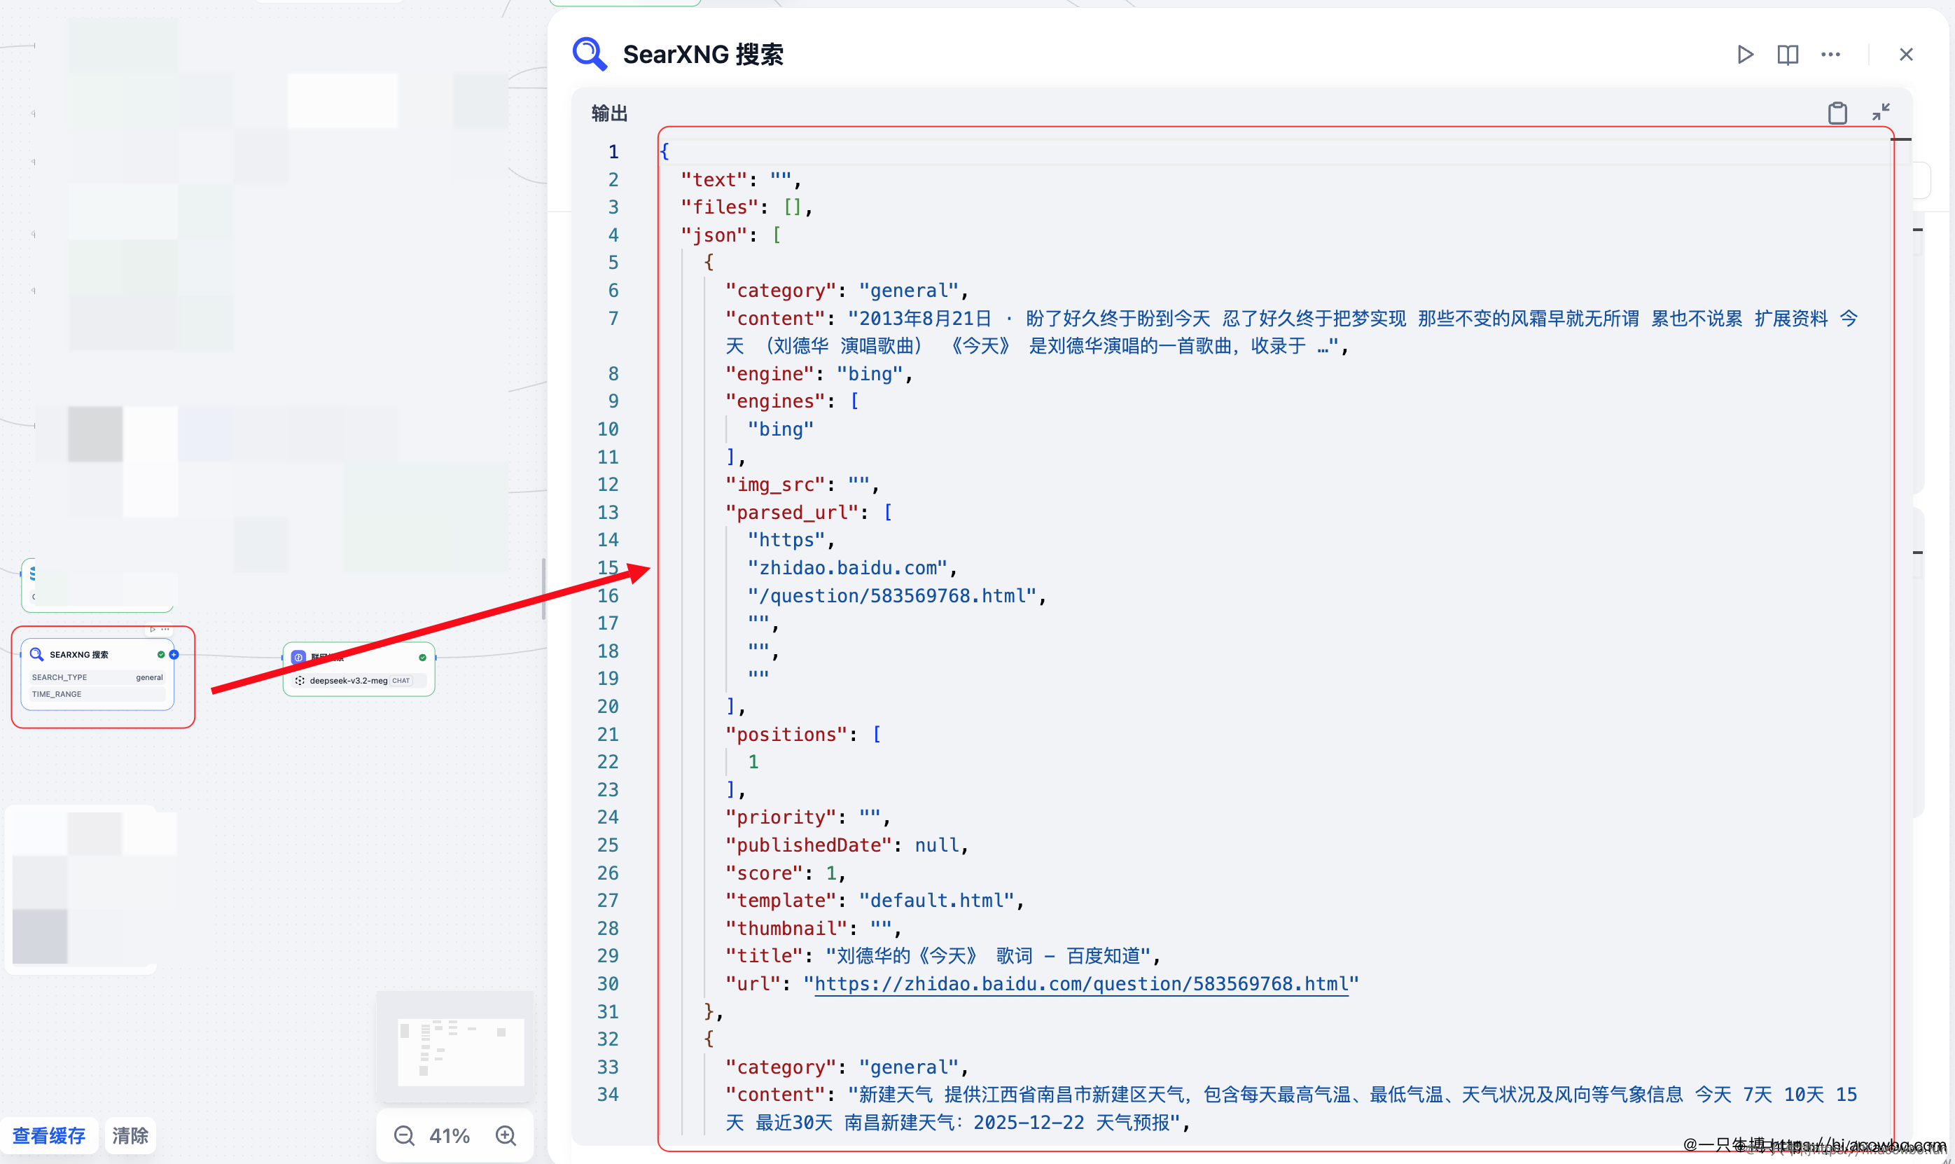Click the SearXNG magnifier icon in the panel title
The height and width of the screenshot is (1164, 1955).
pos(589,54)
